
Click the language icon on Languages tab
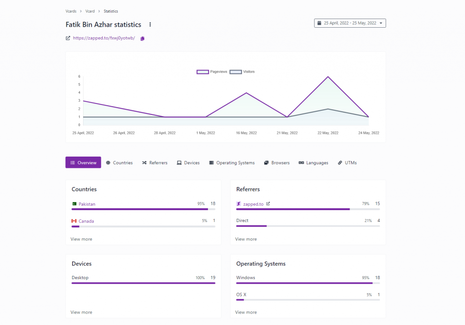(x=302, y=162)
